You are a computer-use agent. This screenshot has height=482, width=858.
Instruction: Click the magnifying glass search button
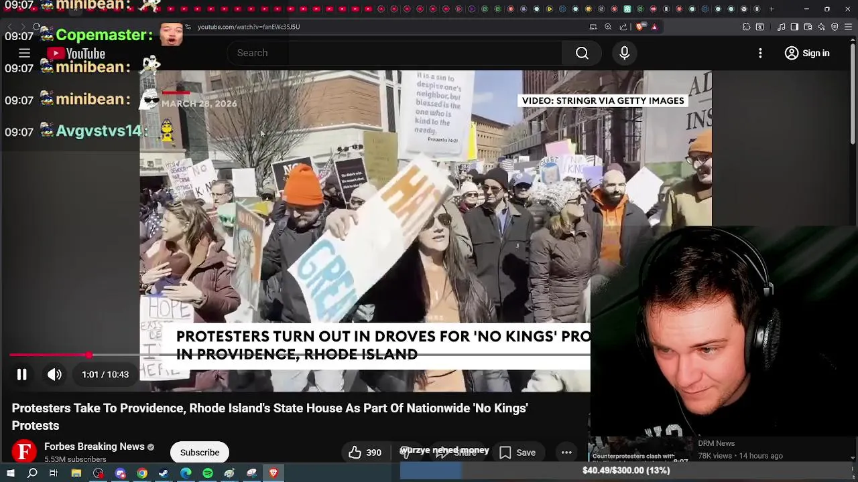coord(582,53)
